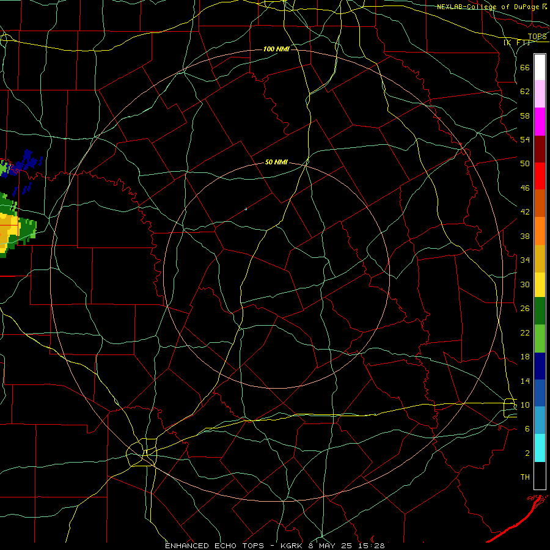Click the '30' legend value
This screenshot has height=550, width=550.
(x=525, y=284)
